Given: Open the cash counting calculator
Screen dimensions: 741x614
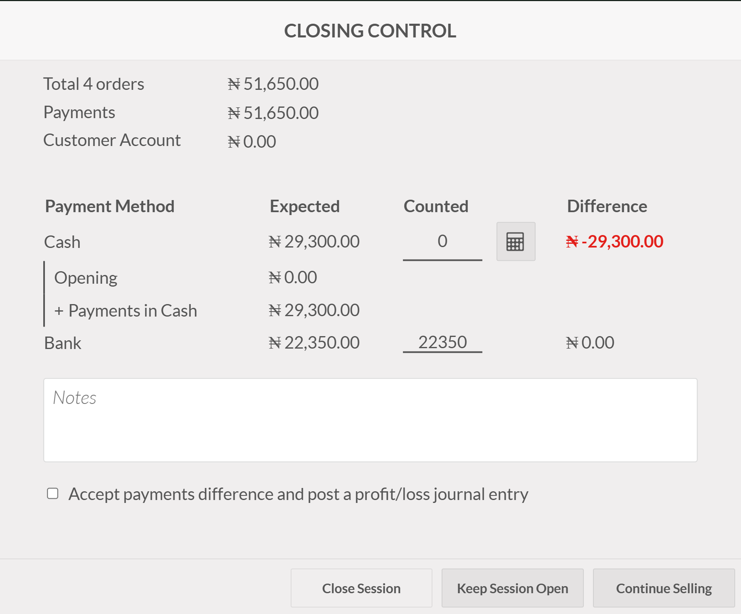Looking at the screenshot, I should pyautogui.click(x=516, y=242).
